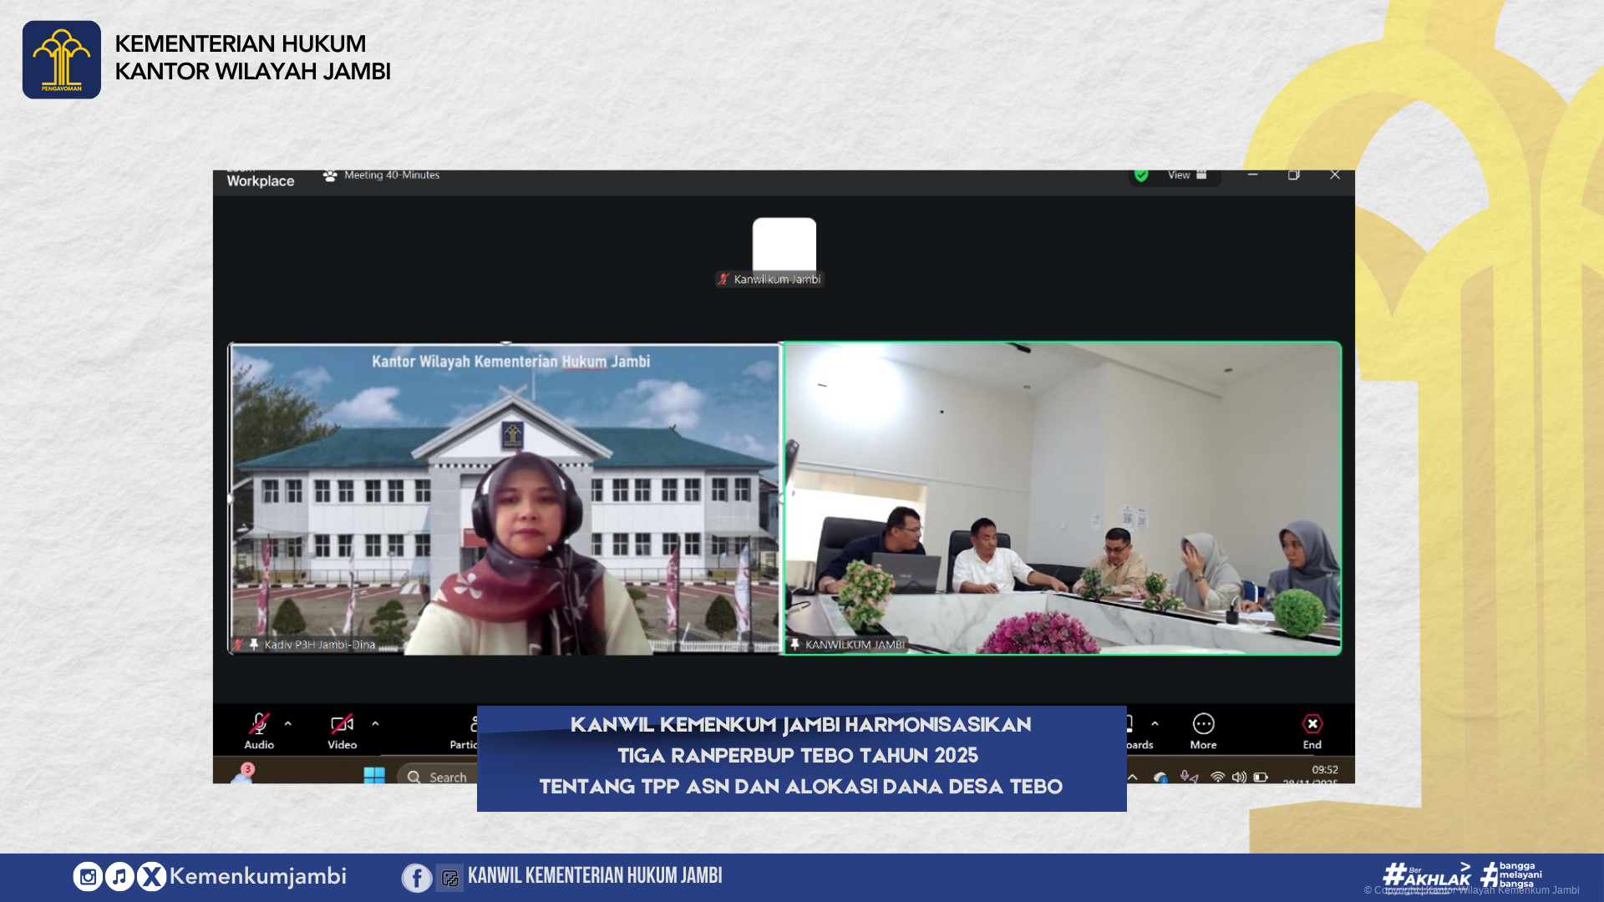Select the Kadiv P3H Jambi-Dina video tile
This screenshot has height=902, width=1604.
(505, 499)
